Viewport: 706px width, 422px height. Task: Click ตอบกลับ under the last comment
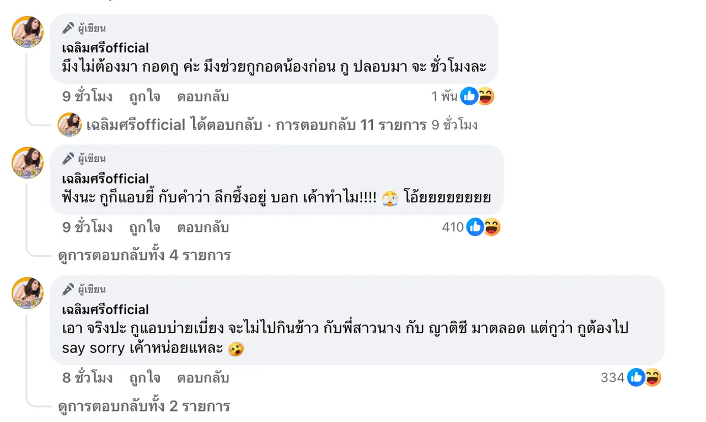tap(203, 378)
